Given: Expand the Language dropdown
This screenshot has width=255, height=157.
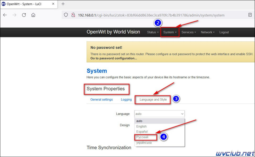Looking at the screenshot, I should coord(160,114).
